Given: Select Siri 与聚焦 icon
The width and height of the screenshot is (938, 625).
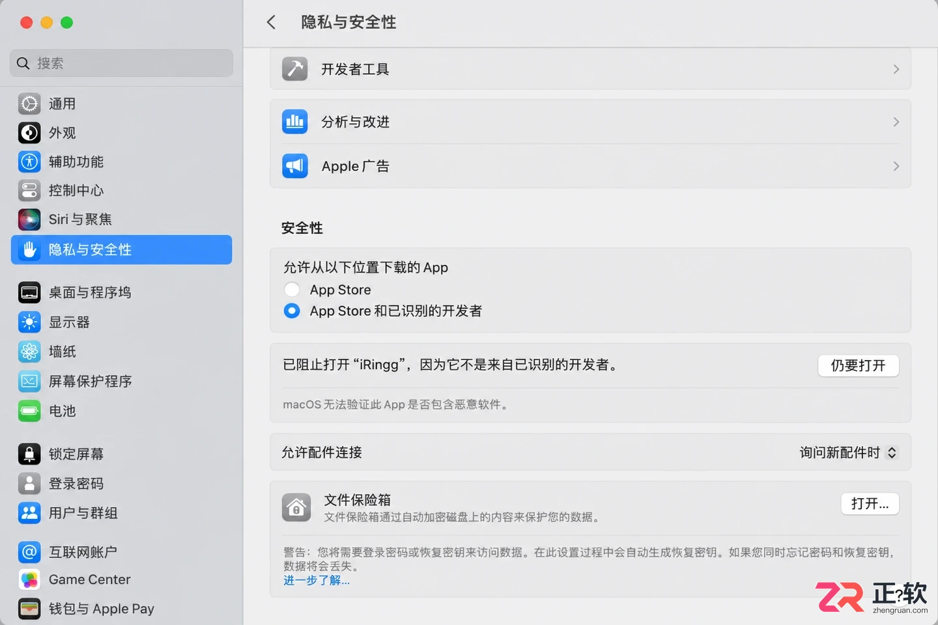Looking at the screenshot, I should pyautogui.click(x=29, y=219).
